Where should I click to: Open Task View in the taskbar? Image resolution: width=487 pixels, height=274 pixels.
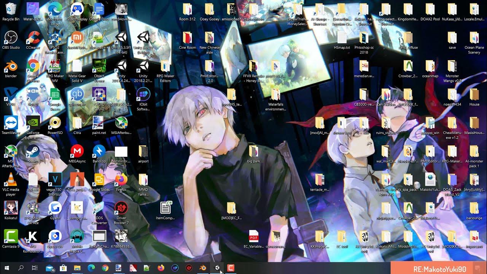(35, 268)
